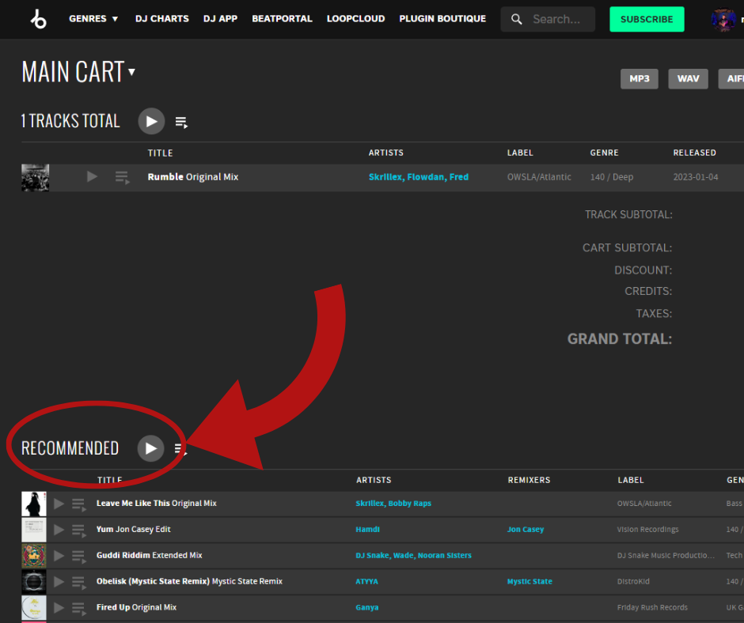Select WAV format button

tap(688, 79)
